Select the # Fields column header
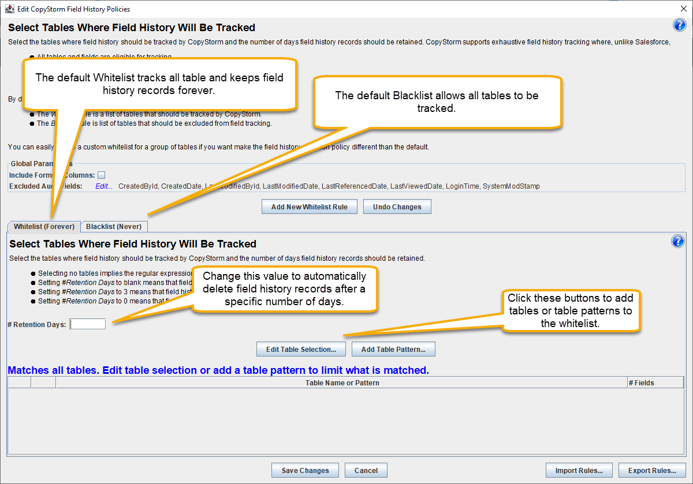Image resolution: width=693 pixels, height=484 pixels. [x=655, y=382]
